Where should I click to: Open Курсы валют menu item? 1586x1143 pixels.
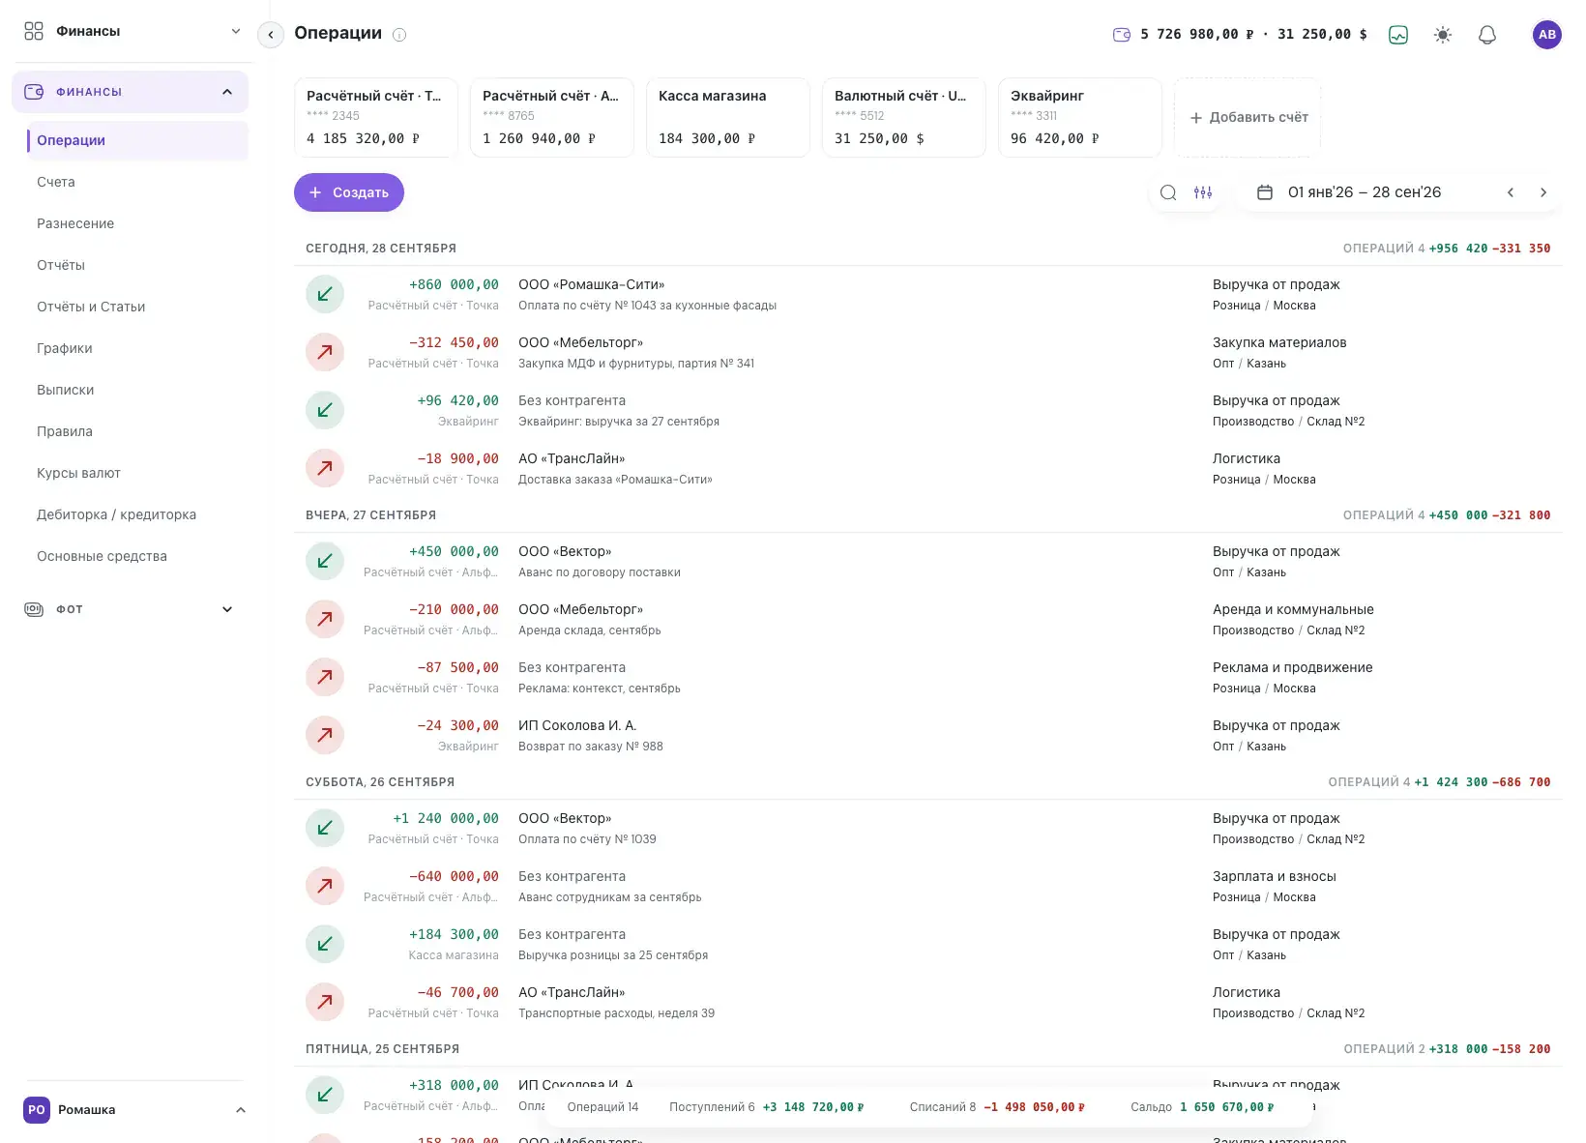(x=78, y=473)
